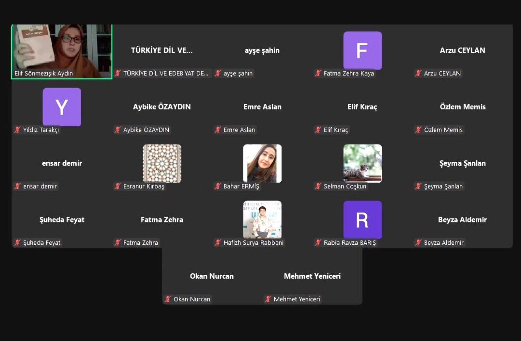Click muted microphone icon next to Arzu CEYLAN
Viewport: 521px width, 341px height.
(418, 73)
